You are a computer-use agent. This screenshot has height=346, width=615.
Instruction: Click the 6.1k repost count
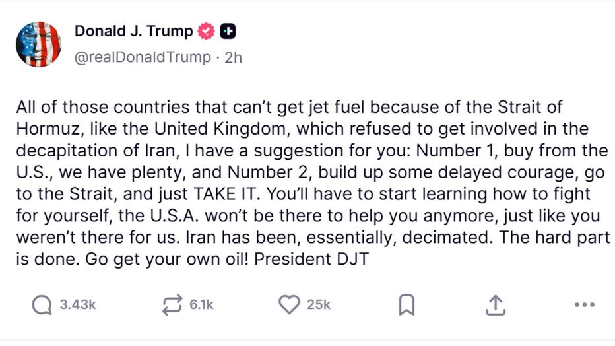click(201, 304)
